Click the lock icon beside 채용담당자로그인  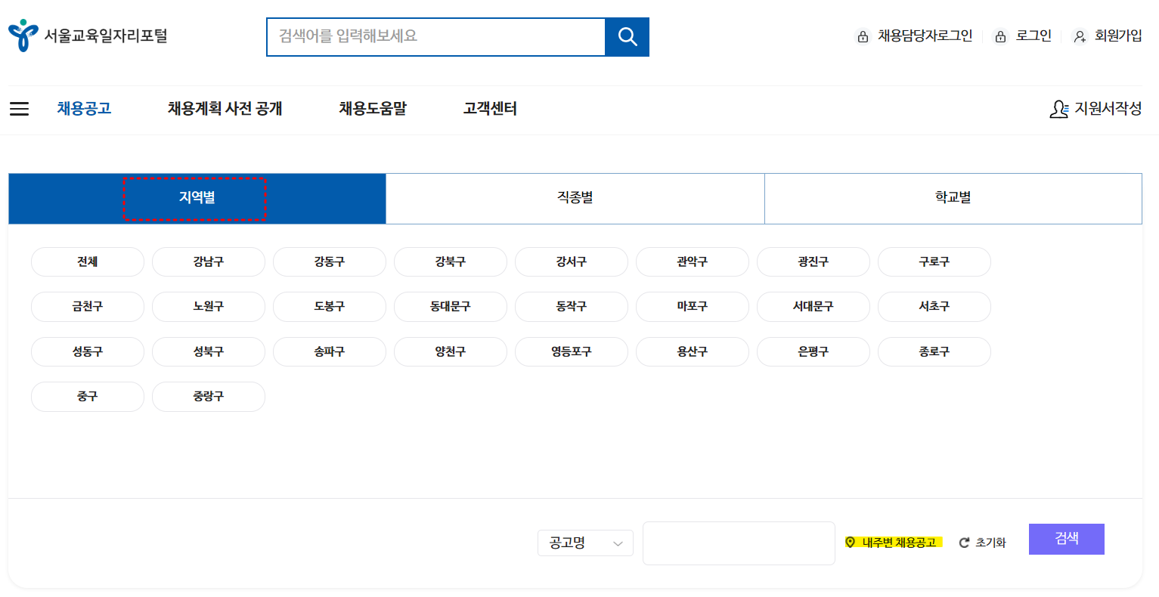pos(863,36)
